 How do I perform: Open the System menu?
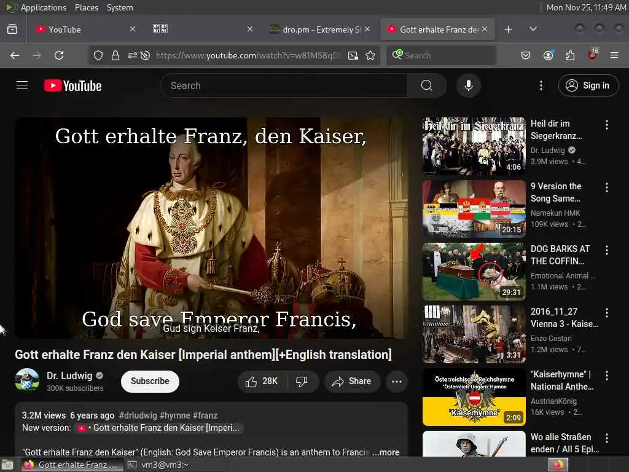120,7
